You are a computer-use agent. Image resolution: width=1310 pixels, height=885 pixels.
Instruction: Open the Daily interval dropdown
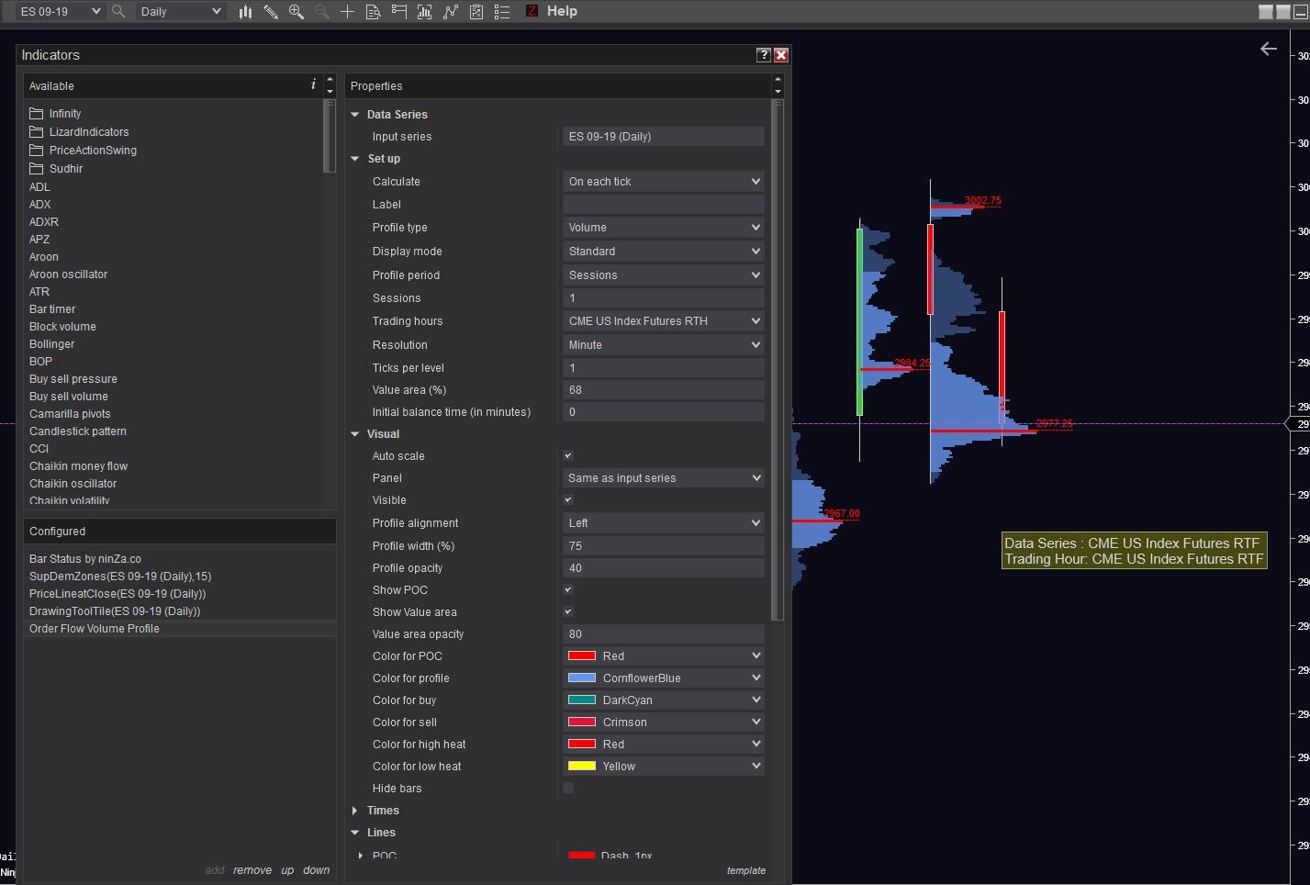180,12
